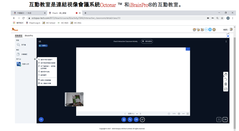The image size is (239, 131).
Task: Go to next slide arrow
Action: 140,114
